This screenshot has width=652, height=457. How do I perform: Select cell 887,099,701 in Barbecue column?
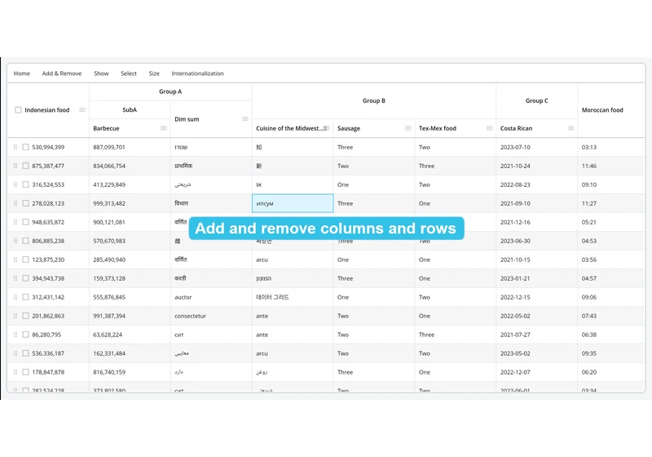[x=130, y=147]
